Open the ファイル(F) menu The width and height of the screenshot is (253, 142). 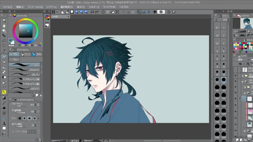[x=8, y=7]
